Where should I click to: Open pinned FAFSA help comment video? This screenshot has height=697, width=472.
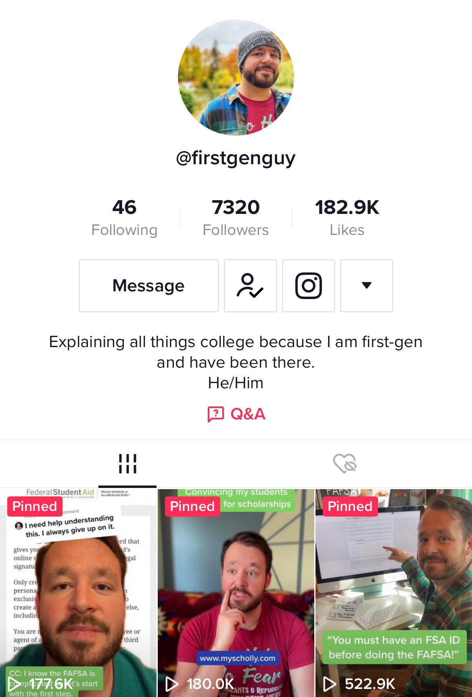pyautogui.click(x=78, y=593)
